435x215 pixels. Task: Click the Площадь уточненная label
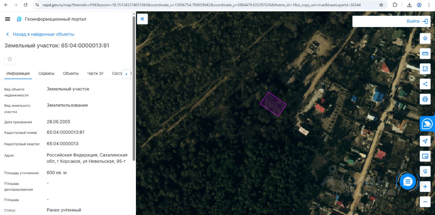[21, 173]
